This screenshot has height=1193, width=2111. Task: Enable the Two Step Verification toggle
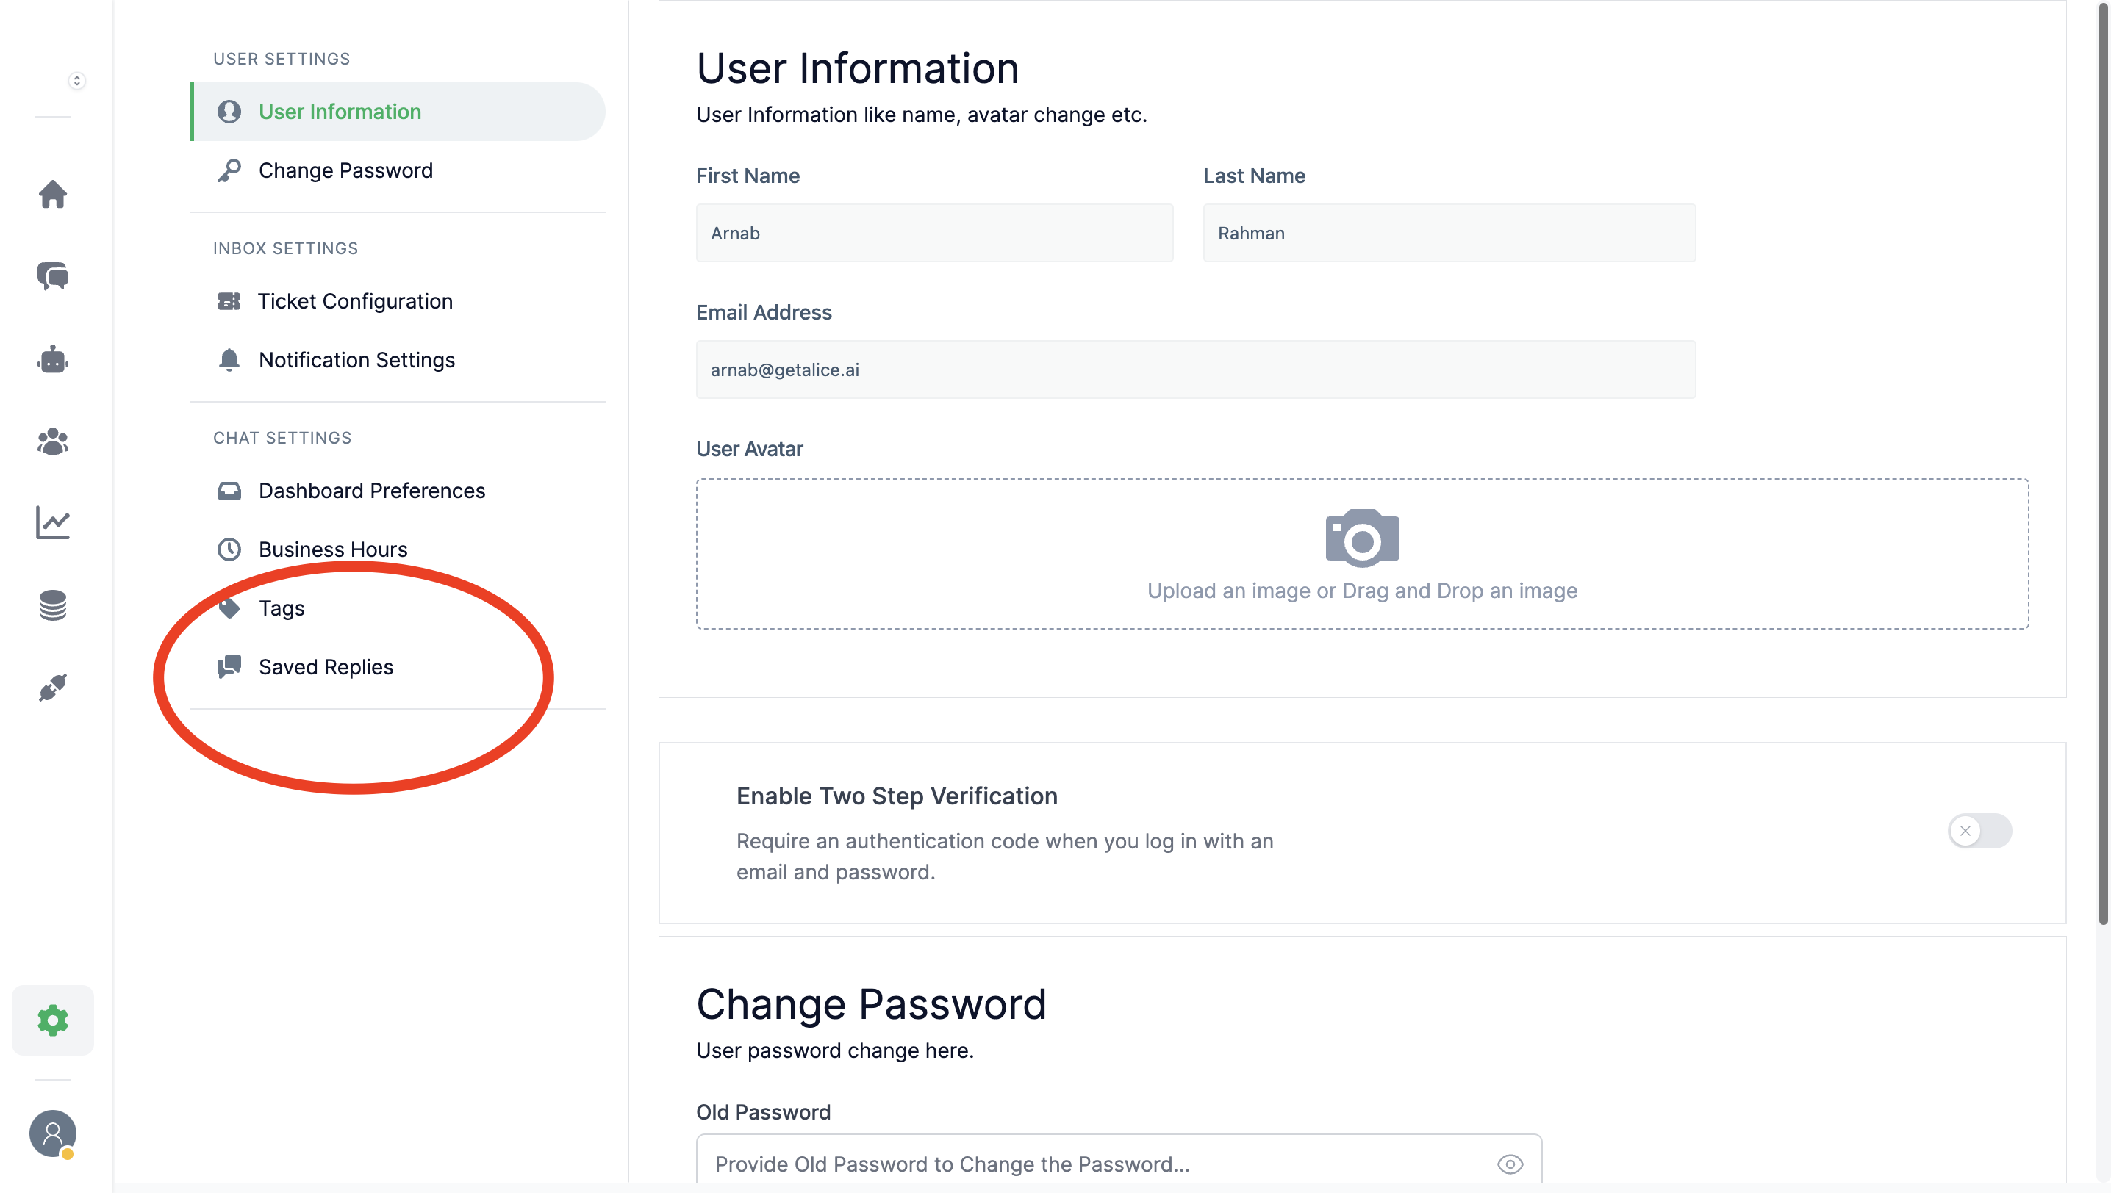click(1979, 831)
